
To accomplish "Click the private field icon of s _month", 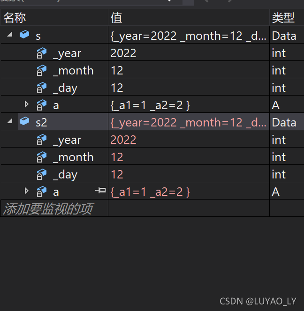I will click(x=42, y=70).
